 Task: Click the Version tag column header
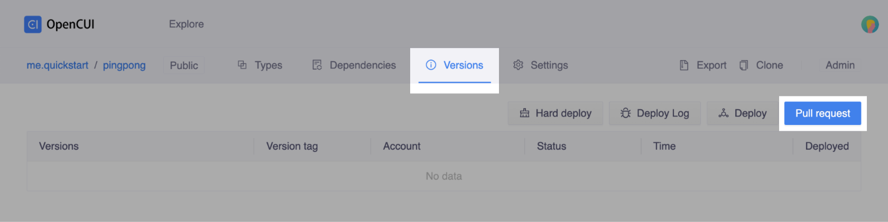pos(292,147)
